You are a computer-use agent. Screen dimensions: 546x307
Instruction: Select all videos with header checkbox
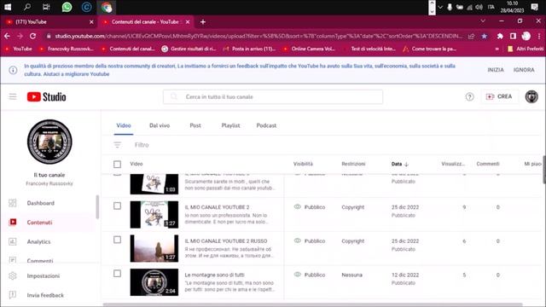pyautogui.click(x=118, y=164)
